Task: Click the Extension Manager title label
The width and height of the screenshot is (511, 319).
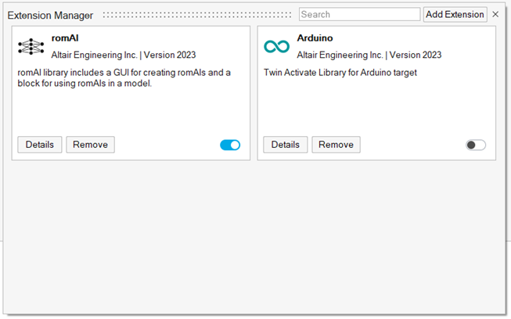Action: (x=50, y=16)
